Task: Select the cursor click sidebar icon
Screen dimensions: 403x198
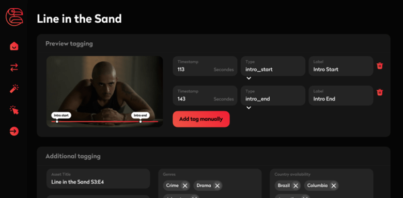Action: click(14, 110)
